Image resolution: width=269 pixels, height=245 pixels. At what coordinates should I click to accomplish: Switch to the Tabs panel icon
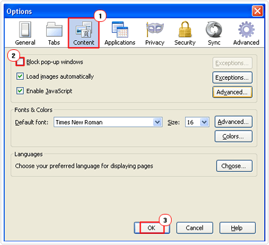54,30
